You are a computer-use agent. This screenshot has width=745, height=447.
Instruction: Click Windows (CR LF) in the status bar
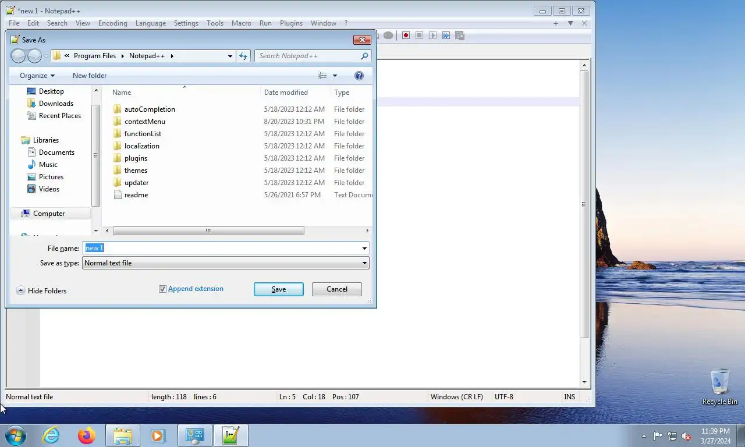[x=457, y=397]
